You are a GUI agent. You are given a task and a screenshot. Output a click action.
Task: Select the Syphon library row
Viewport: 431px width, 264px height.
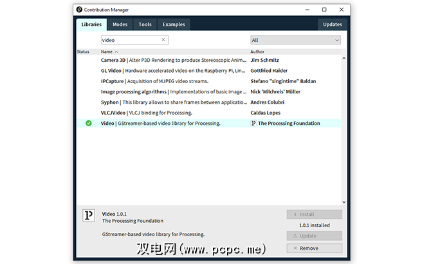pyautogui.click(x=209, y=102)
